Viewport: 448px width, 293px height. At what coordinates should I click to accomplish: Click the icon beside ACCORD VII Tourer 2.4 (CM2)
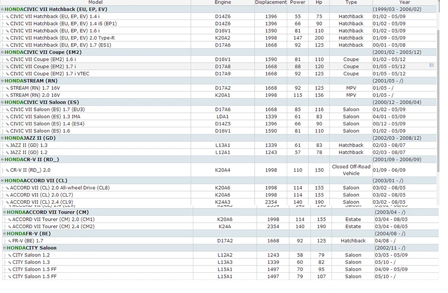[10, 227]
